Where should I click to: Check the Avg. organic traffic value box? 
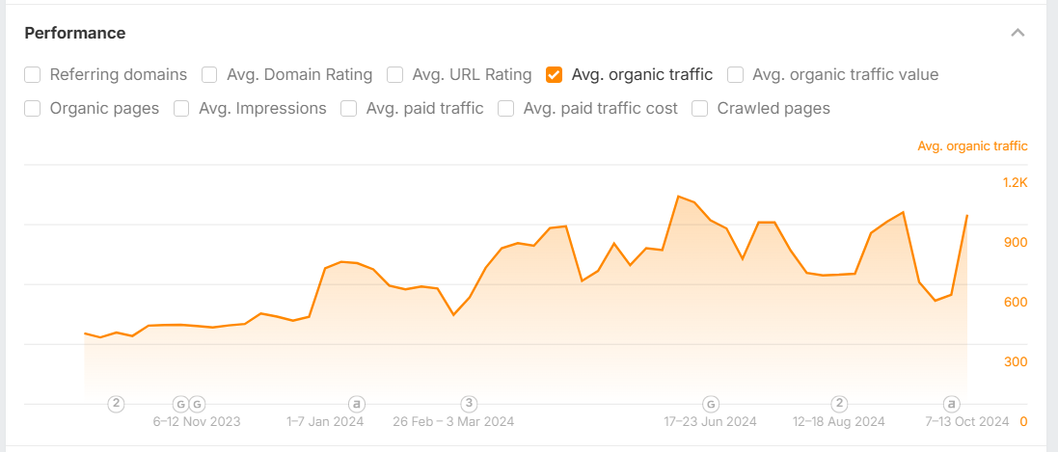tap(735, 74)
